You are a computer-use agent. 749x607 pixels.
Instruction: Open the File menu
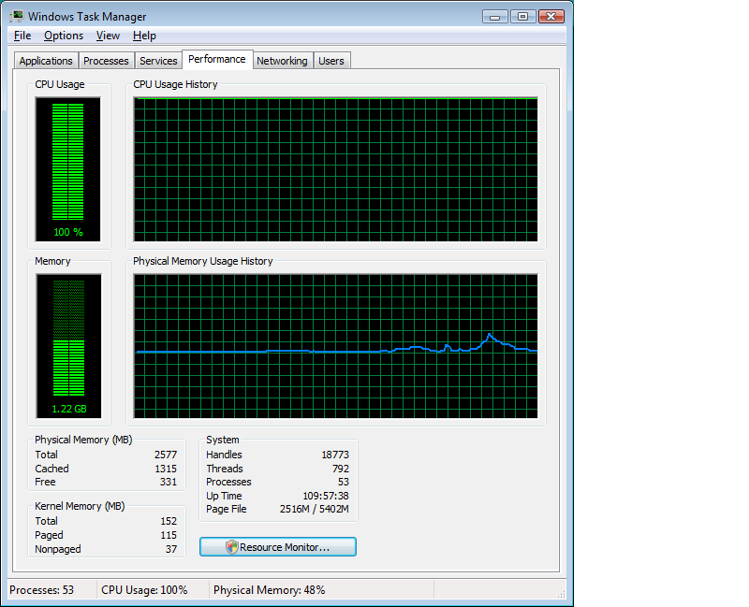click(x=22, y=36)
